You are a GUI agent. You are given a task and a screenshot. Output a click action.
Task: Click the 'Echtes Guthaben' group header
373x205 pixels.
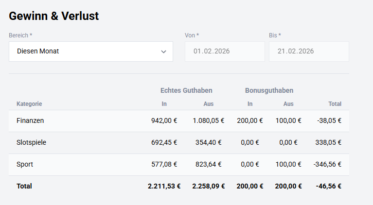pyautogui.click(x=186, y=90)
